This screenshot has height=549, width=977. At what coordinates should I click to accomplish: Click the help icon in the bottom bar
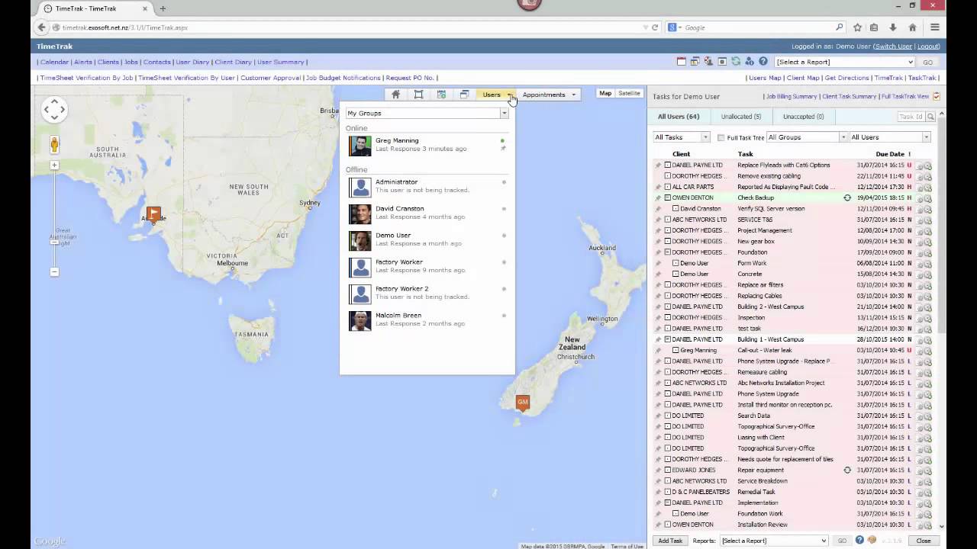[859, 541]
